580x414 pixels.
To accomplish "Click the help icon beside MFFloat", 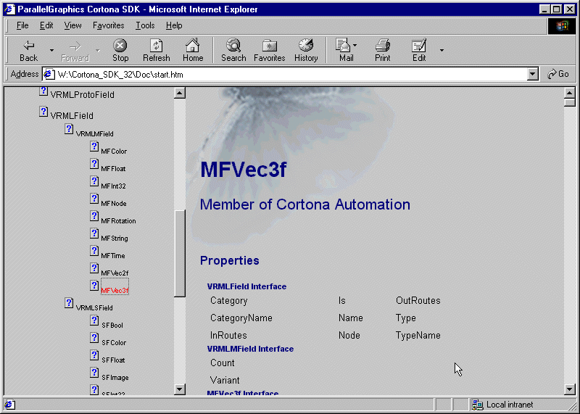I will tap(94, 164).
